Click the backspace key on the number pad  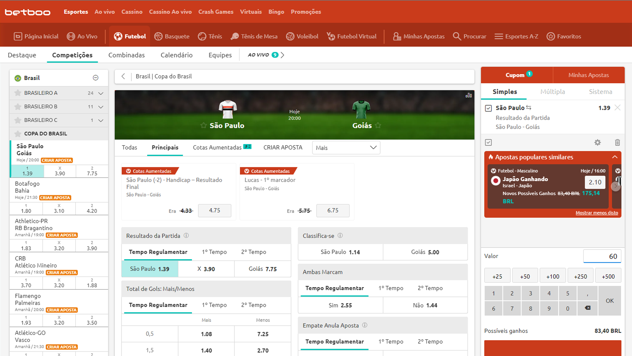click(588, 308)
